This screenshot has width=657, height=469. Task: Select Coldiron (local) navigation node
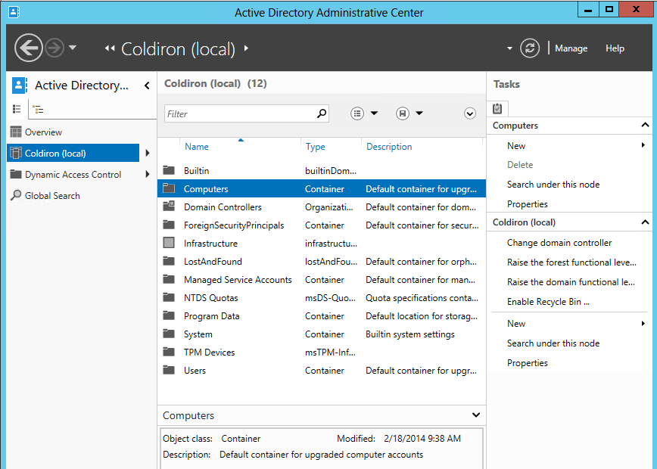coord(73,153)
